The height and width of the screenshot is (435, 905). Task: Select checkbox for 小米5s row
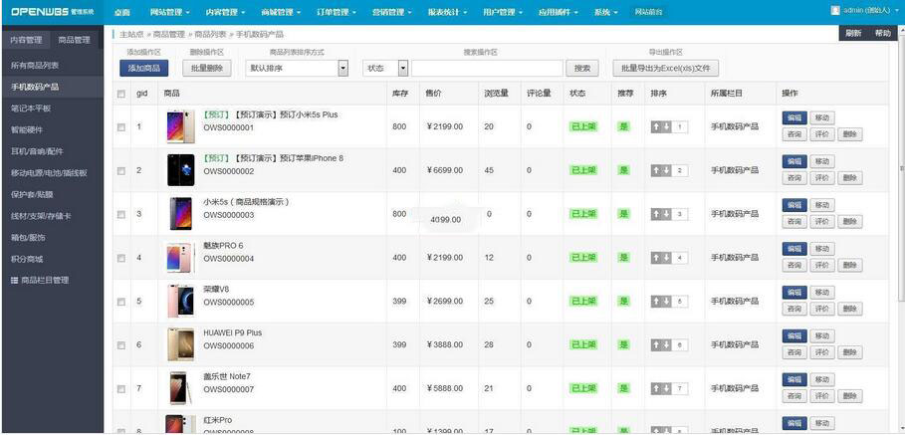point(121,215)
